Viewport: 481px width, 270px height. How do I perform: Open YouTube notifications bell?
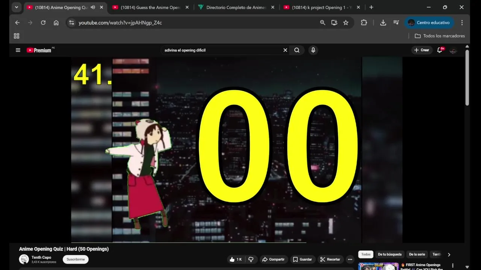click(x=440, y=50)
